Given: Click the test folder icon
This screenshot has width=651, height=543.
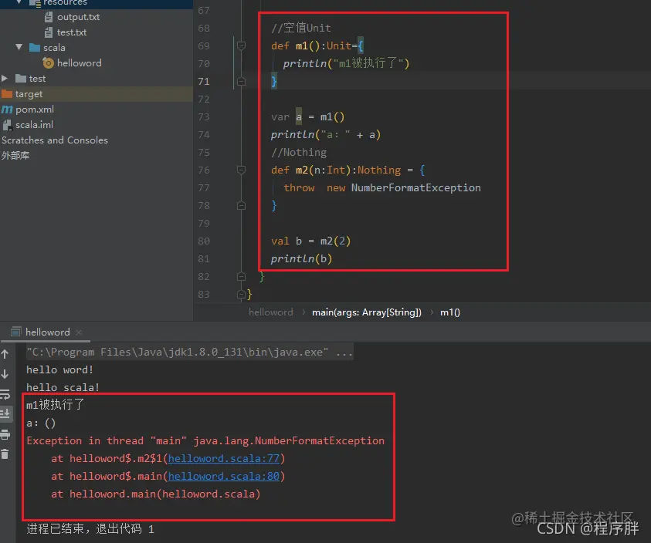Looking at the screenshot, I should (x=21, y=79).
